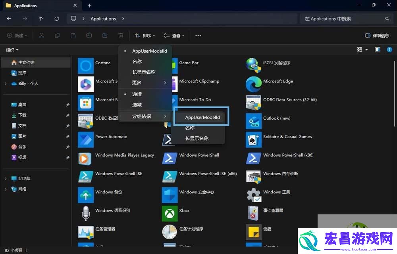Click the rename toolbar icon
The image size is (397, 254).
(x=89, y=36)
